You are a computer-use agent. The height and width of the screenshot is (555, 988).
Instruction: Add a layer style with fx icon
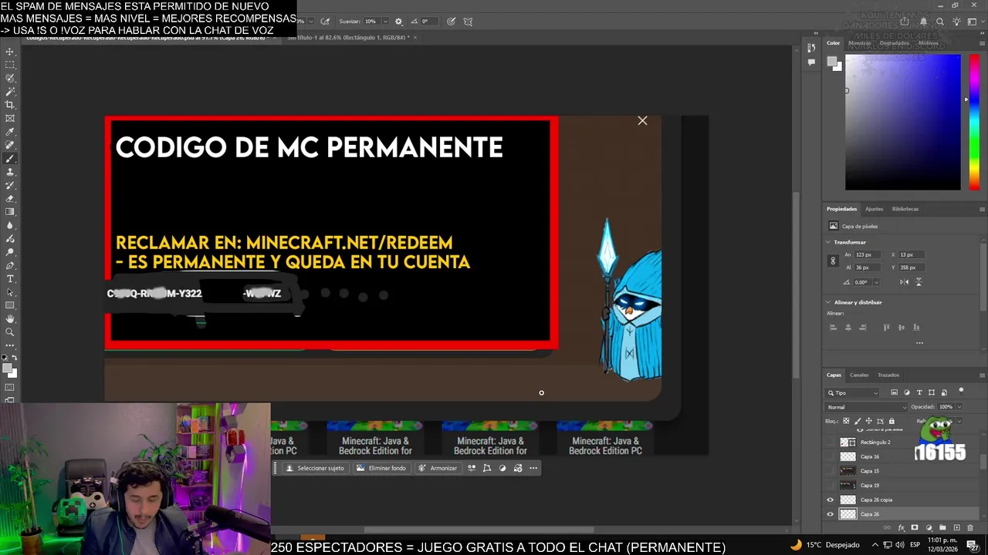click(902, 528)
